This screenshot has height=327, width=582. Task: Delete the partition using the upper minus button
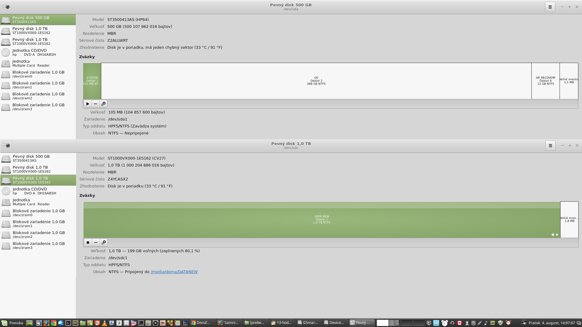tap(95, 104)
